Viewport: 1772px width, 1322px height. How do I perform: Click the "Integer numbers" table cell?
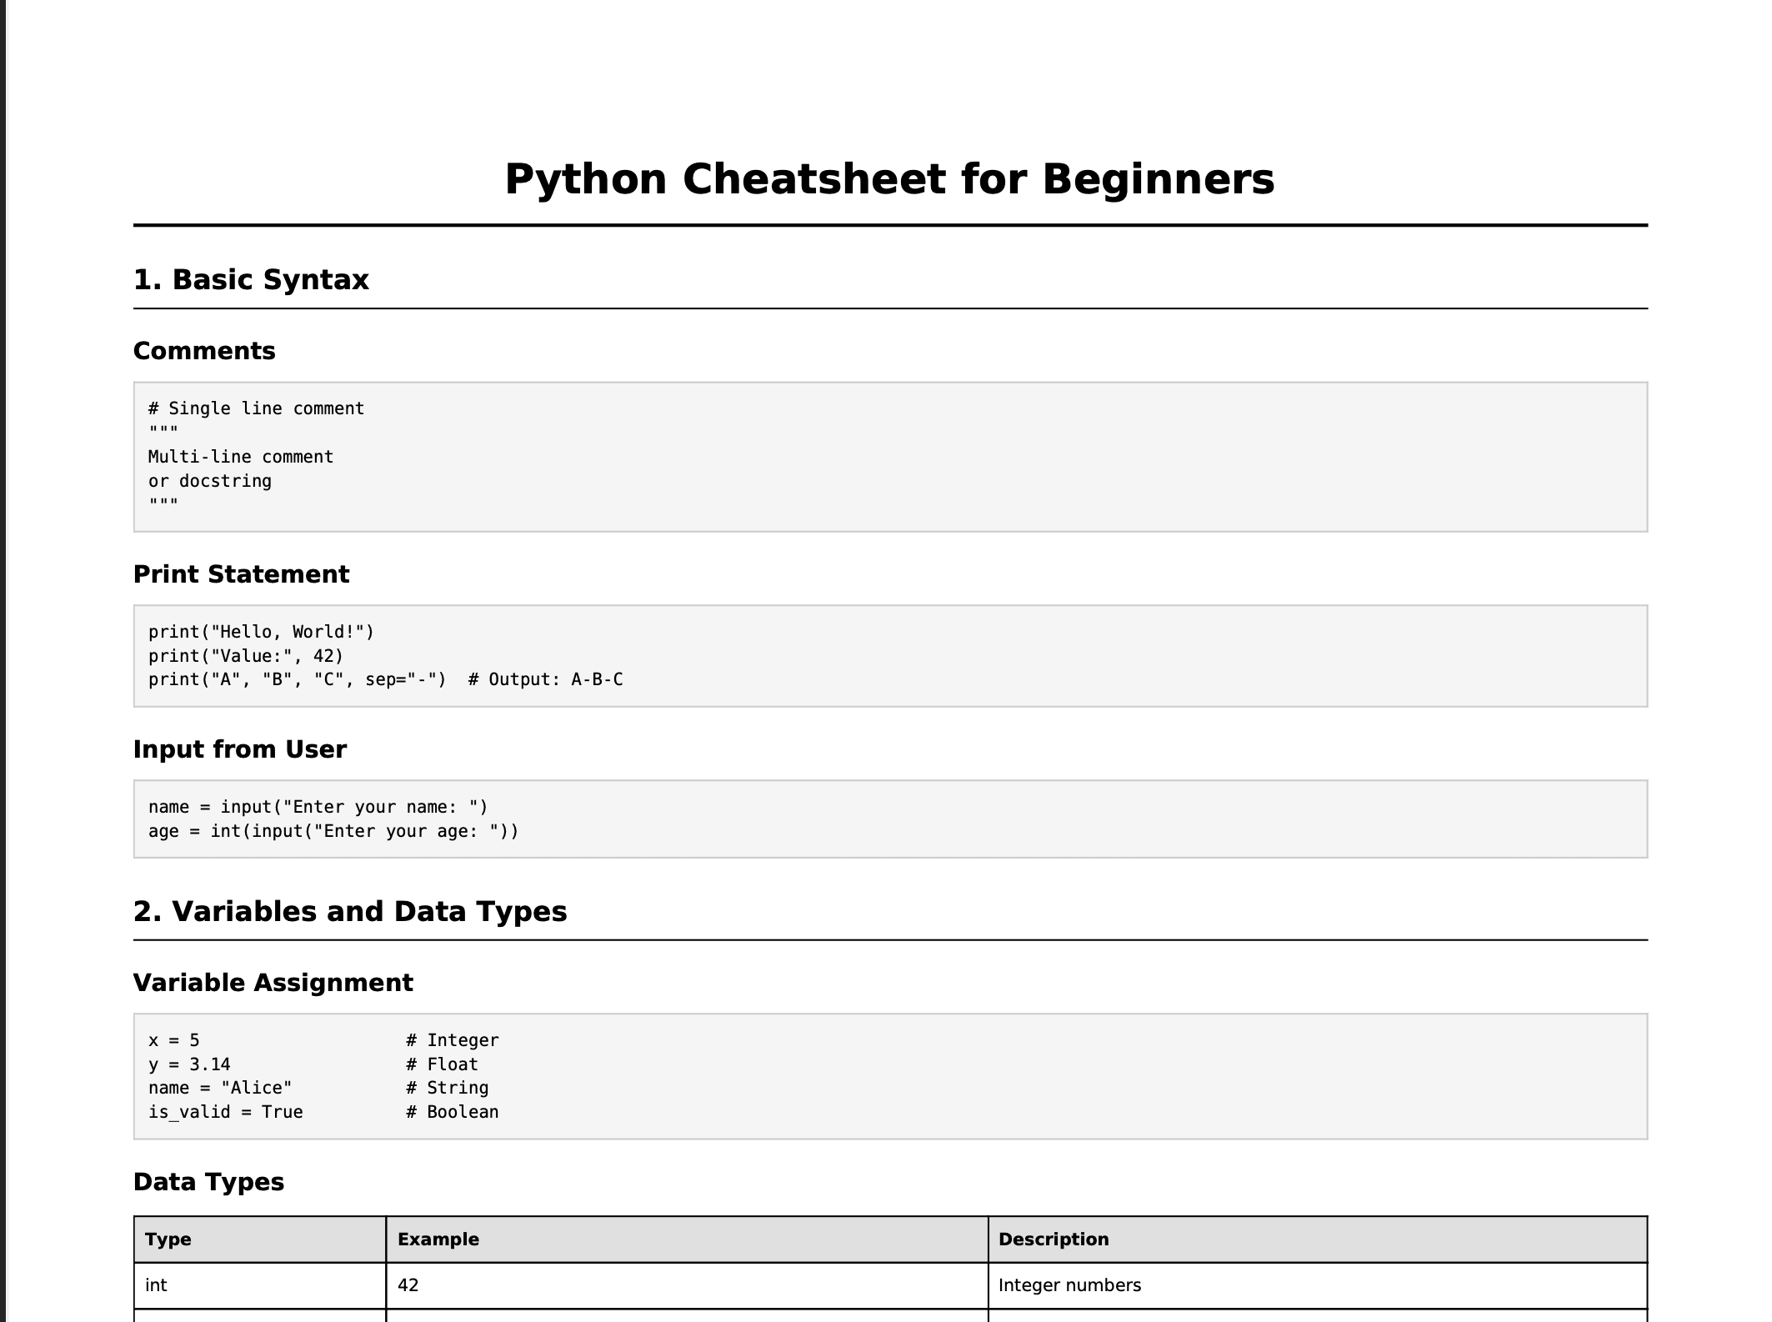[x=1318, y=1285]
